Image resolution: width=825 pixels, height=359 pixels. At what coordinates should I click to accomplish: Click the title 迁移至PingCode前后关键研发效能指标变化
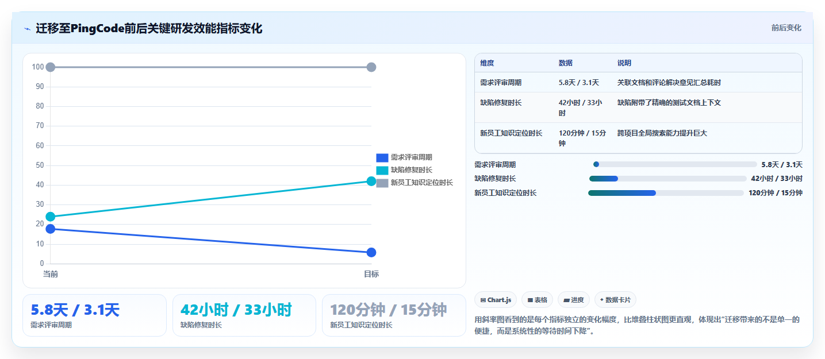click(149, 28)
